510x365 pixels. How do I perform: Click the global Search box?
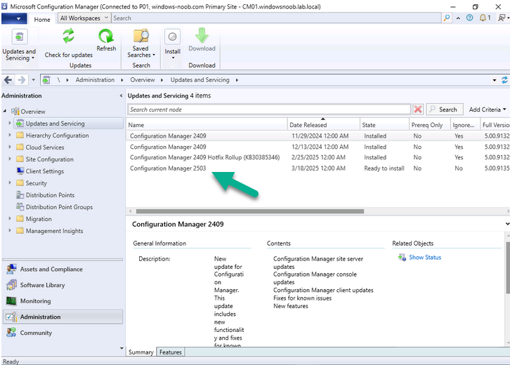pos(277,18)
